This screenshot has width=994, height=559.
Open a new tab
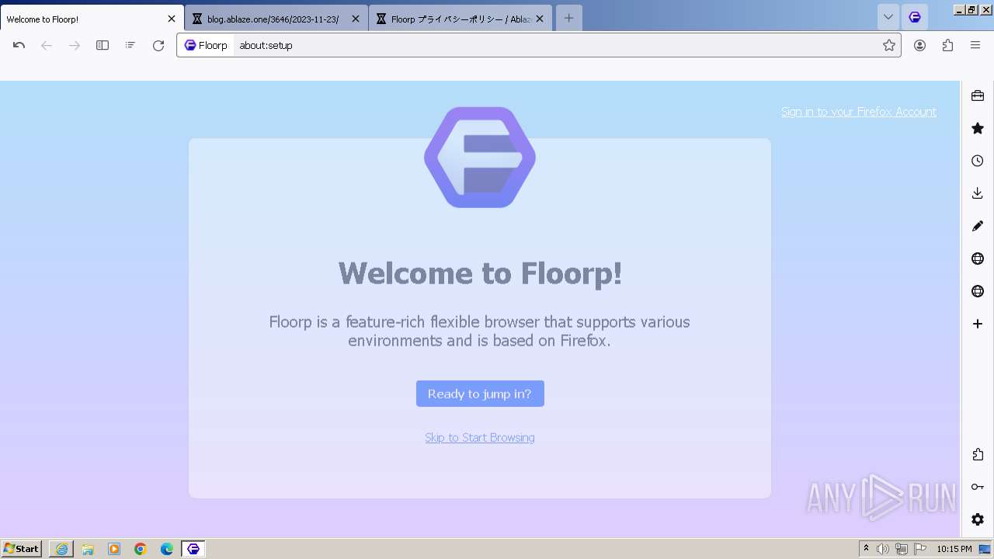pyautogui.click(x=568, y=18)
